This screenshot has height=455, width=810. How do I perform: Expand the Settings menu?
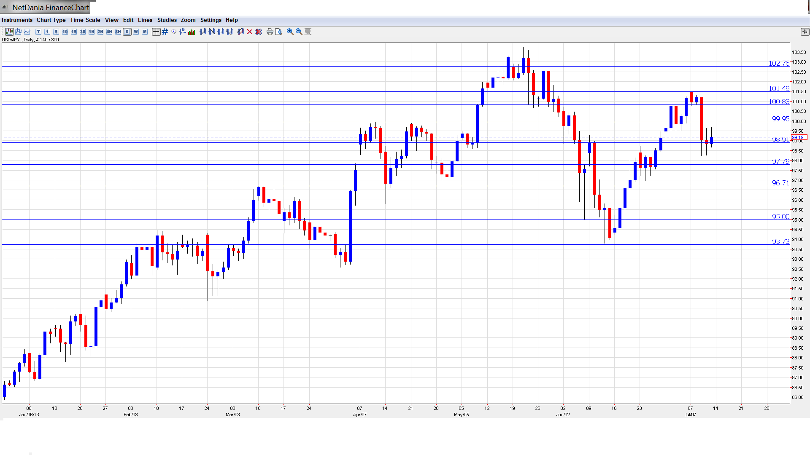pos(211,20)
